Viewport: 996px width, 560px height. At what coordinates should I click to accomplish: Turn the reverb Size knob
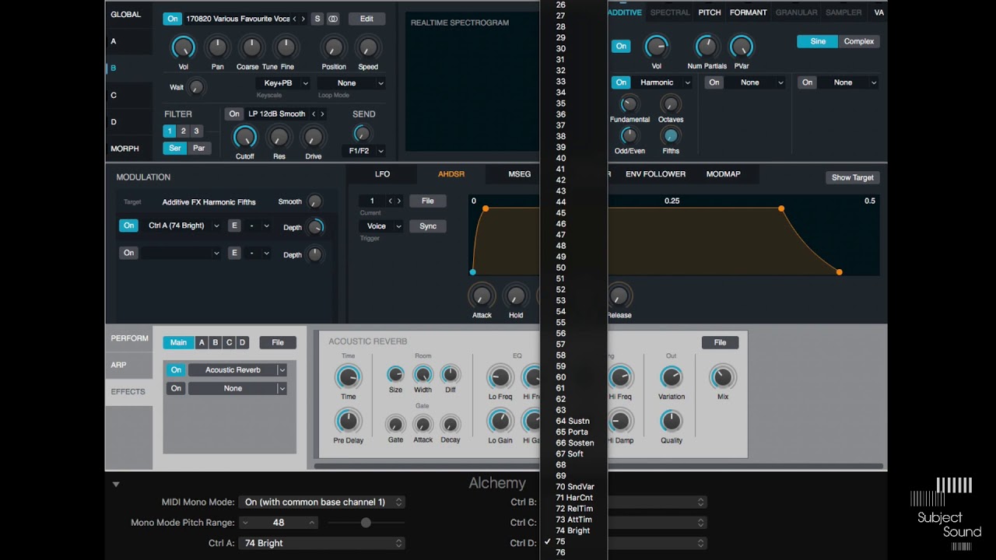tap(395, 375)
